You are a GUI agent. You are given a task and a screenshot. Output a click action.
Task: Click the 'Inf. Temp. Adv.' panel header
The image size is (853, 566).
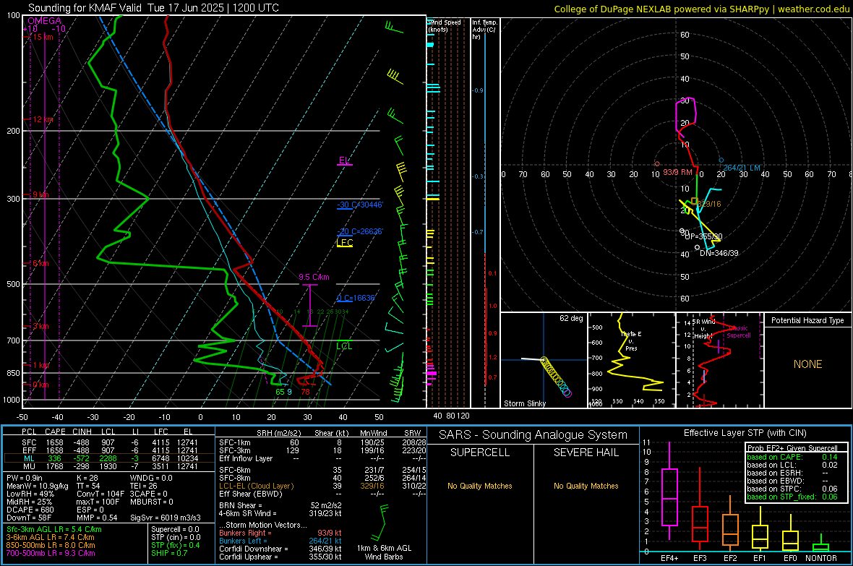tap(484, 30)
